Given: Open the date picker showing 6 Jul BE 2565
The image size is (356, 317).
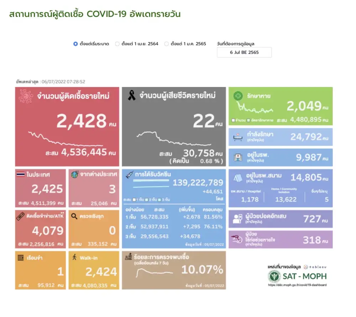Looking at the screenshot, I should (244, 52).
